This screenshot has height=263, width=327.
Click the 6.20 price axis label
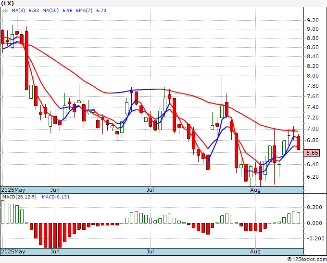click(313, 177)
